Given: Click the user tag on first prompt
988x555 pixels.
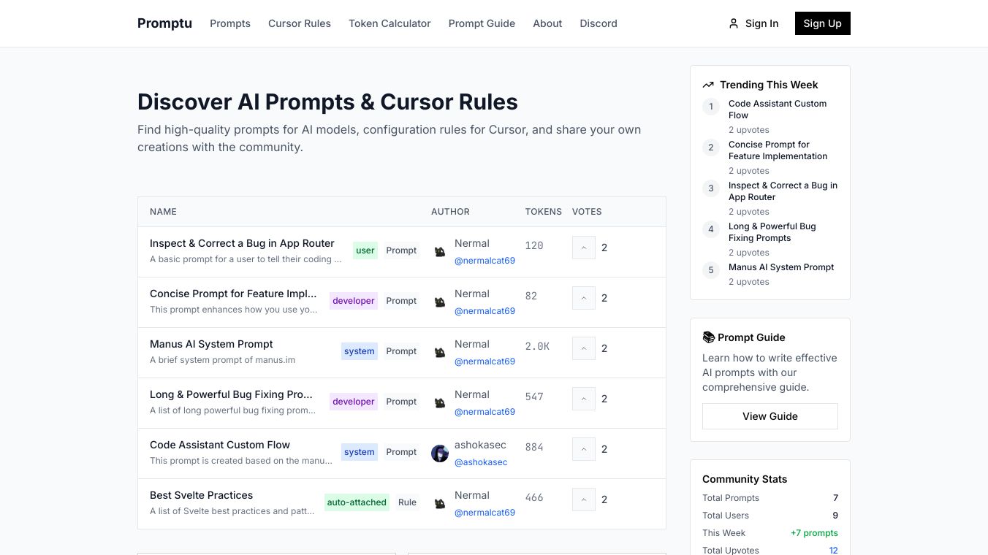Looking at the screenshot, I should point(365,250).
